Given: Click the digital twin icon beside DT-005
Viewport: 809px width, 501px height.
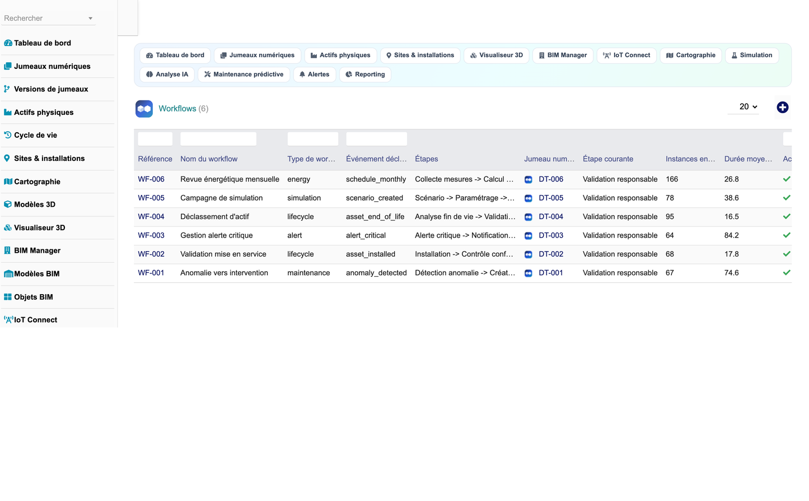Looking at the screenshot, I should pos(529,198).
